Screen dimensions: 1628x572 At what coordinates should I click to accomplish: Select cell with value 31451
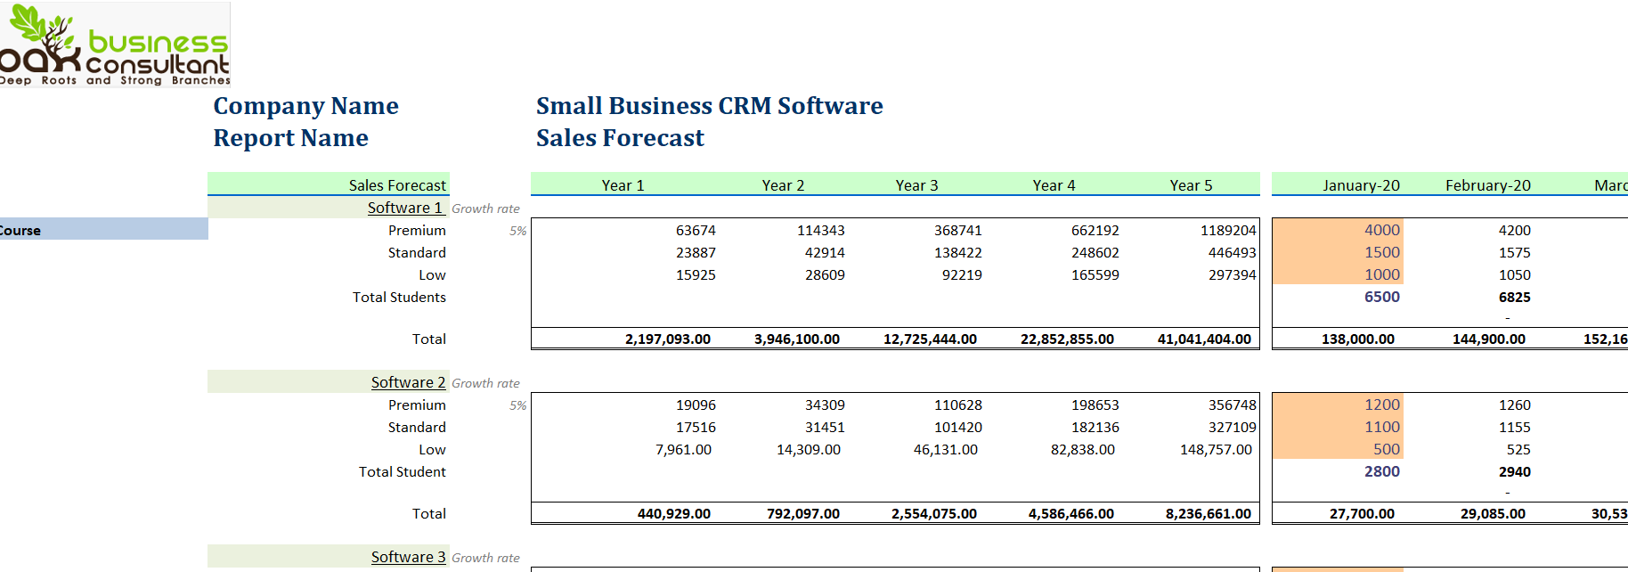pos(825,427)
